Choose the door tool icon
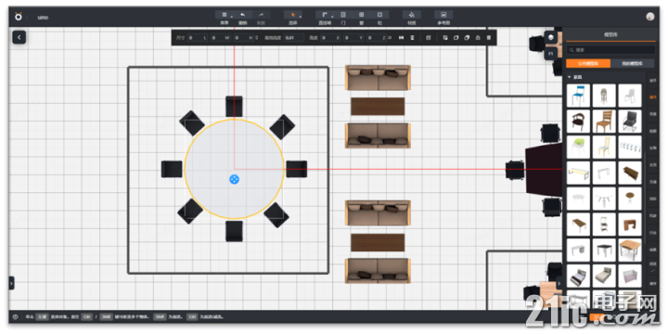Screen dimensions: 668x334 343,15
